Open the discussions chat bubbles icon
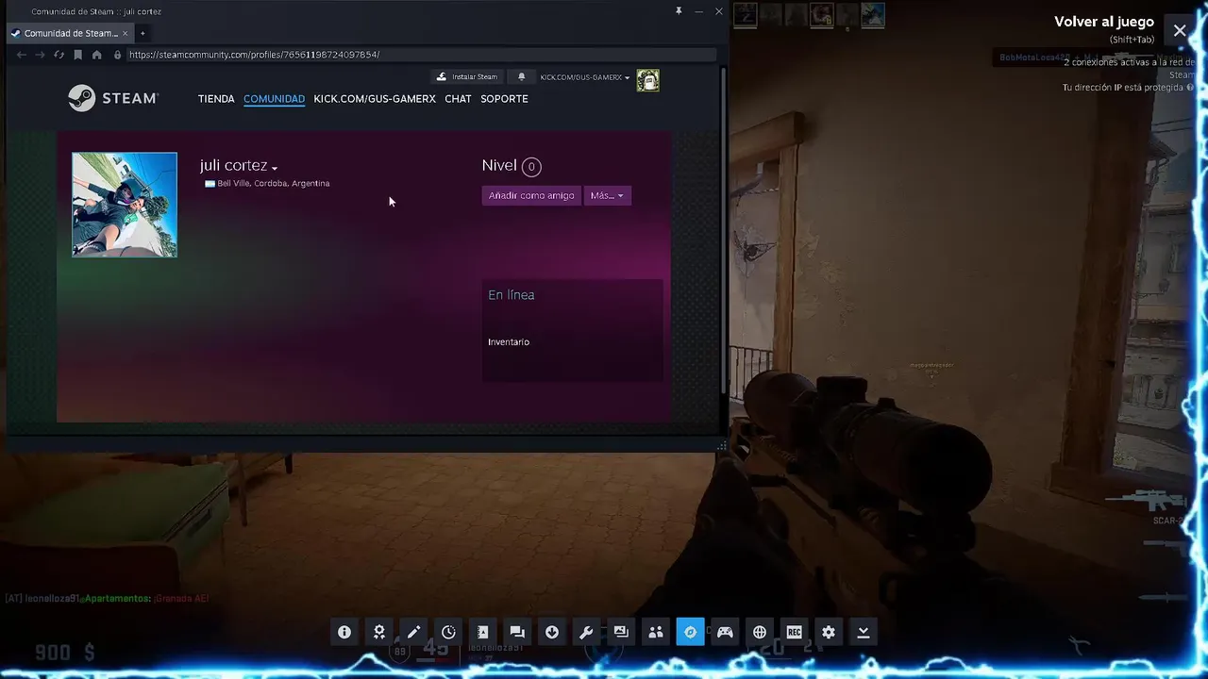 517,632
